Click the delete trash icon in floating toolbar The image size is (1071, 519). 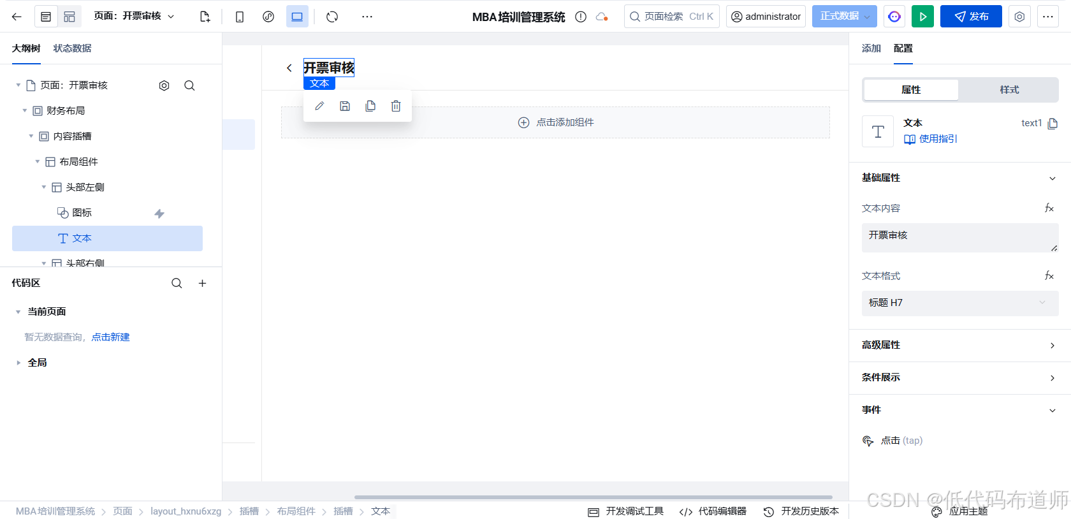pos(396,106)
